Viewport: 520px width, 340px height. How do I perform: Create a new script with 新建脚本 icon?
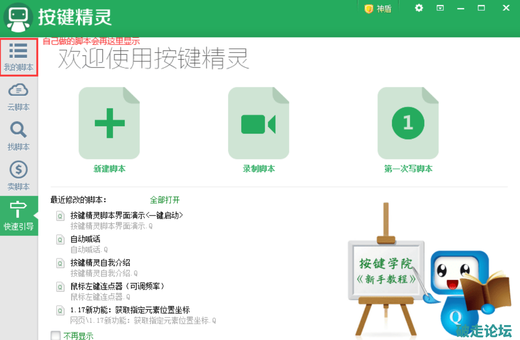(x=109, y=123)
